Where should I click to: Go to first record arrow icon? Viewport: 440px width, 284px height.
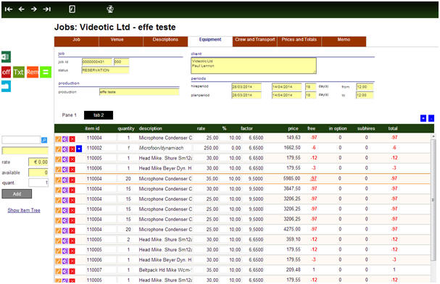tap(9, 9)
